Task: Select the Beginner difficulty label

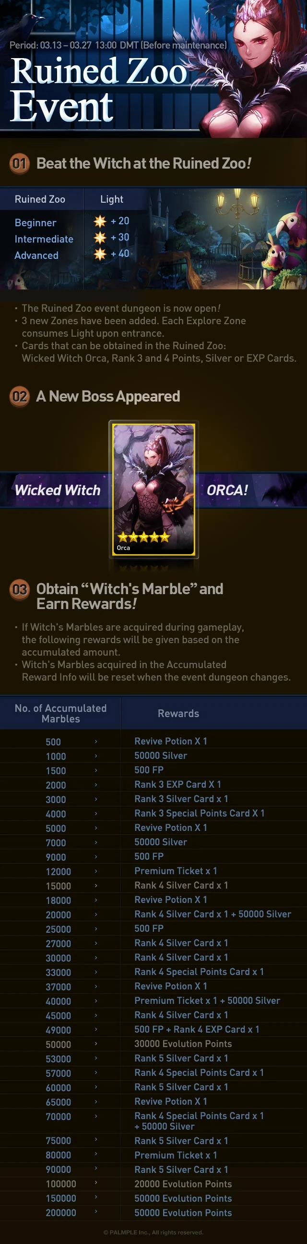Action: [35, 223]
